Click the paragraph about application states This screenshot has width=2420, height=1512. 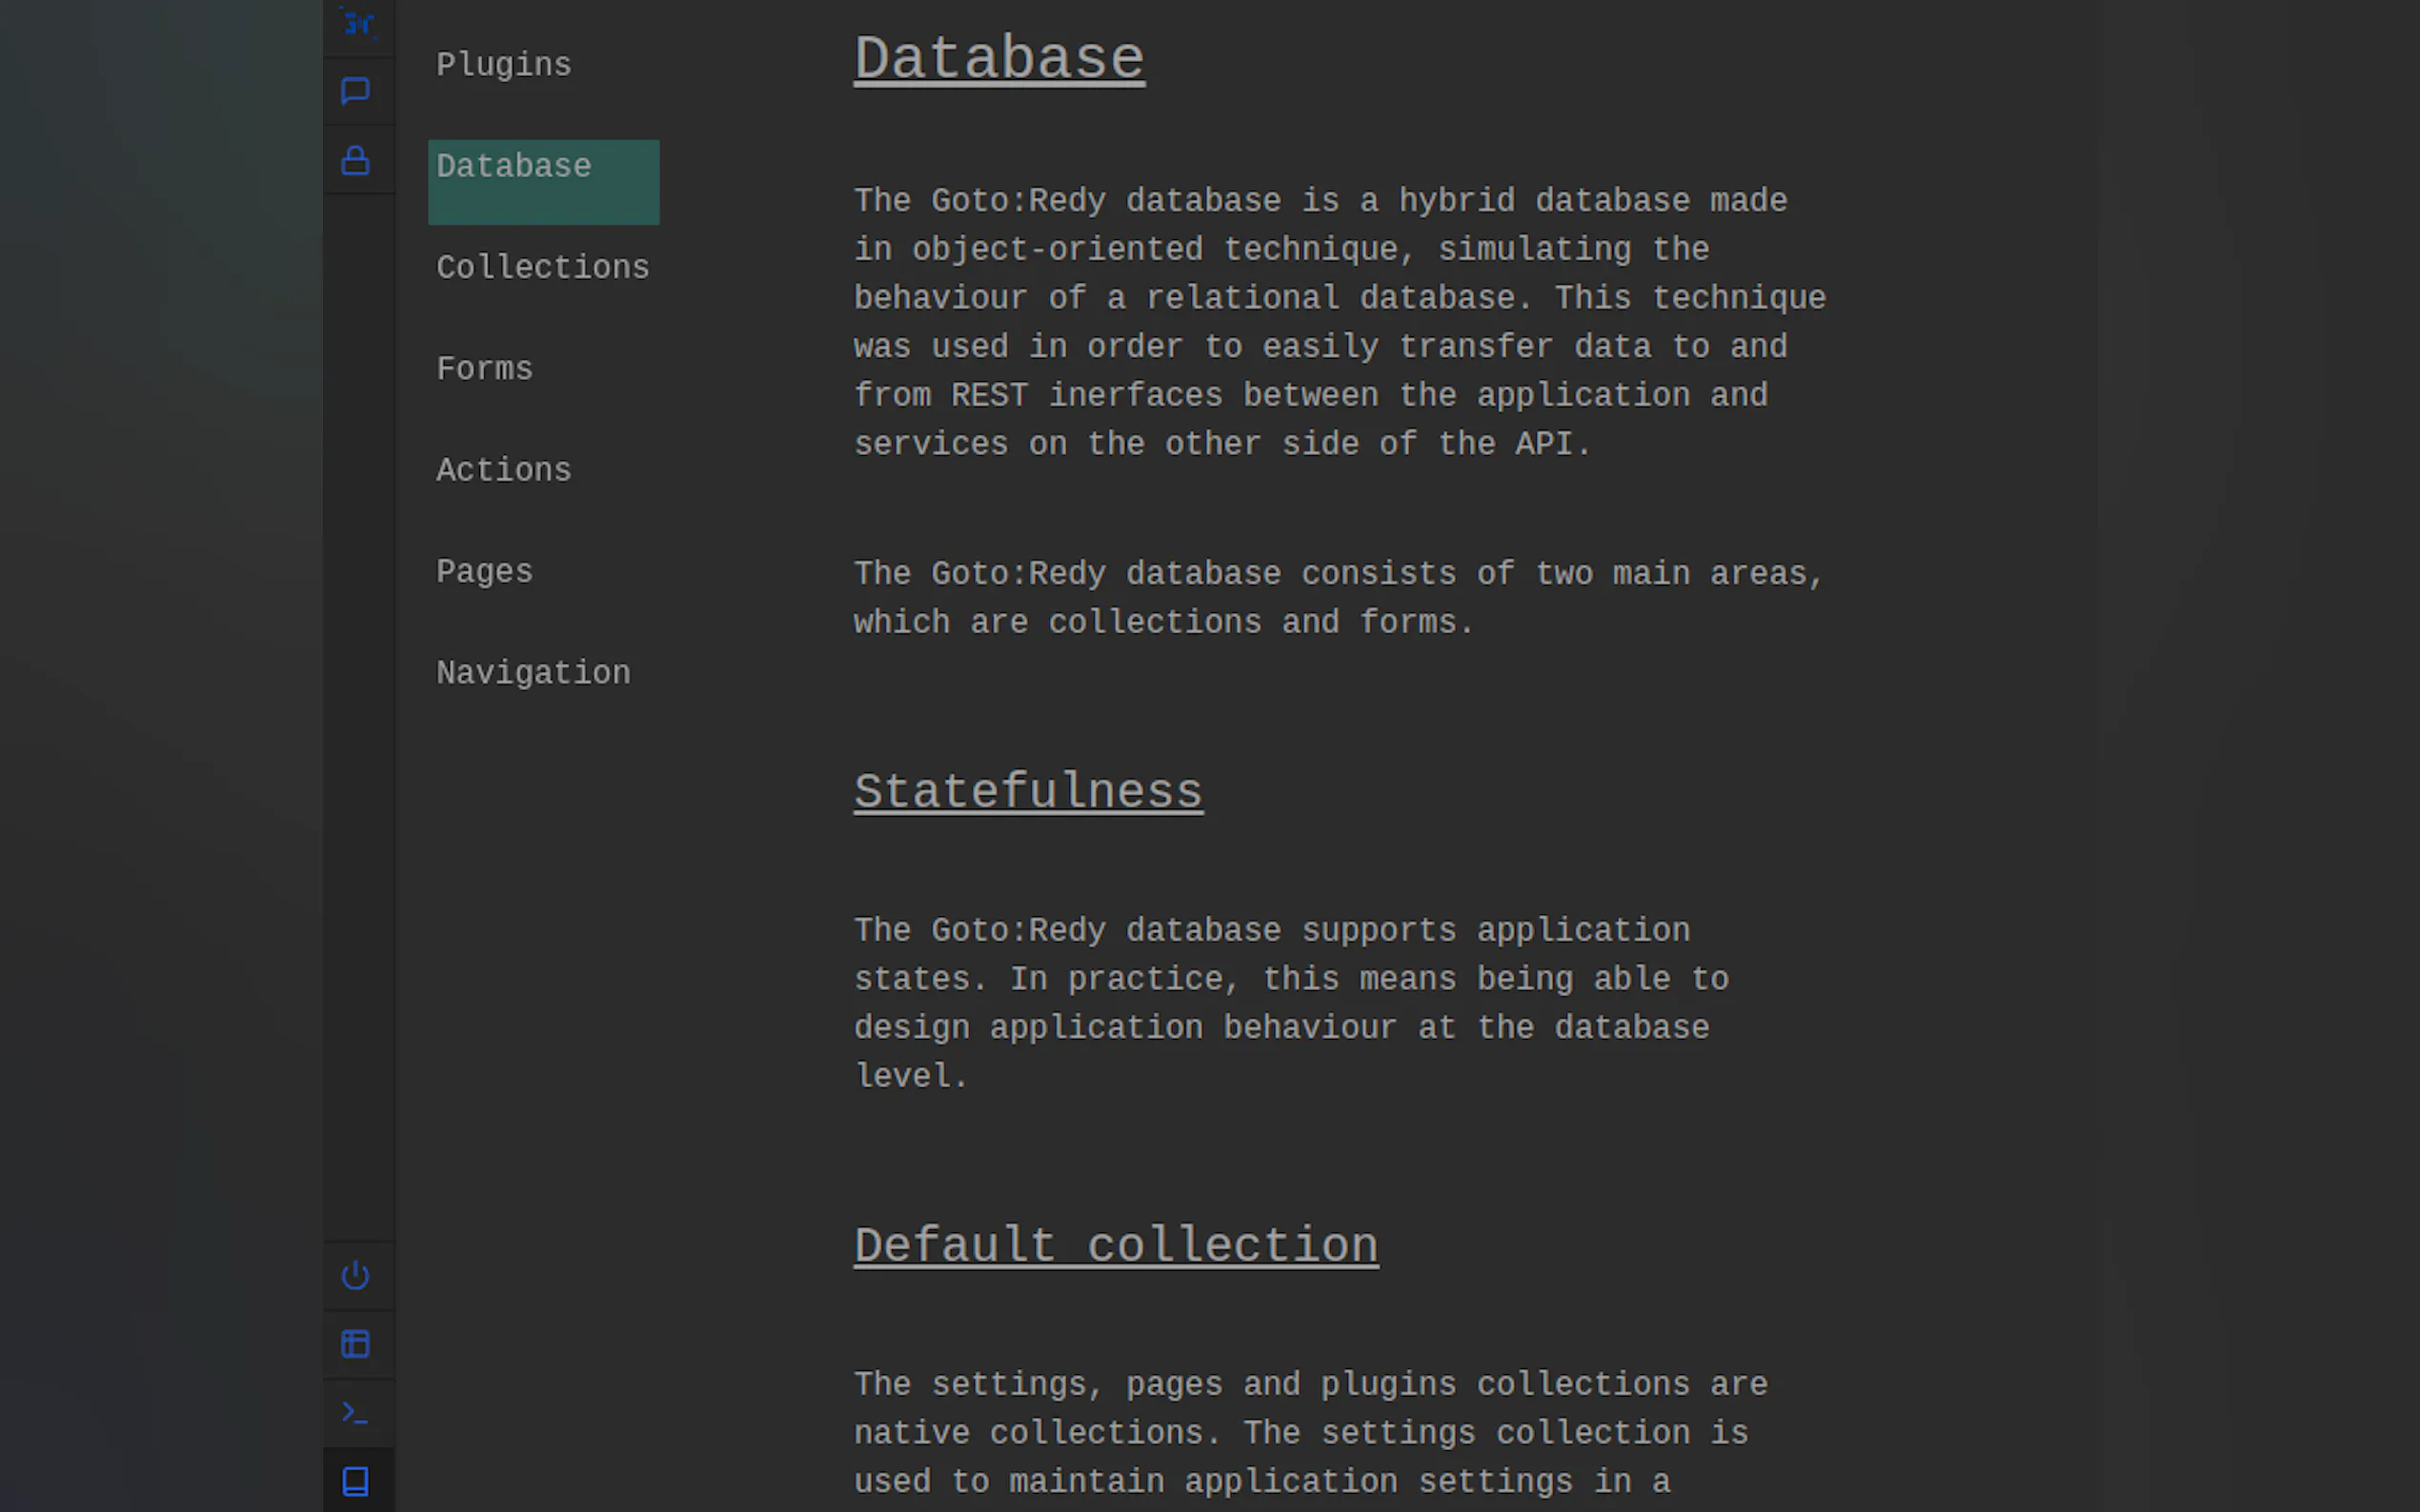click(1291, 1003)
